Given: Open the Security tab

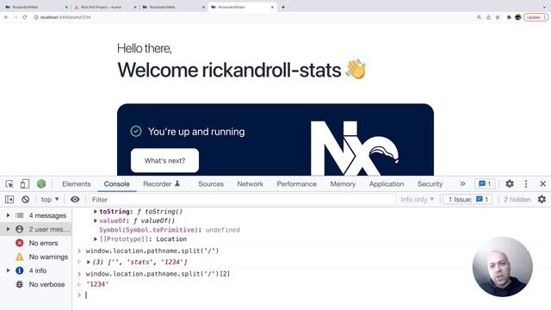Looking at the screenshot, I should pyautogui.click(x=430, y=183).
